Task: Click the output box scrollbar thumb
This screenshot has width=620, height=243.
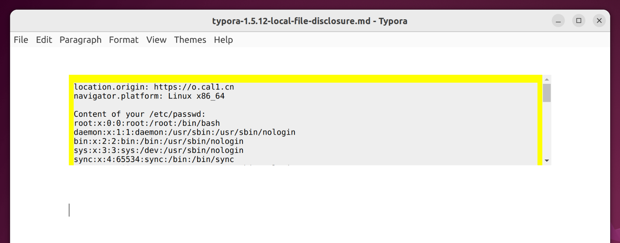Action: pyautogui.click(x=546, y=93)
